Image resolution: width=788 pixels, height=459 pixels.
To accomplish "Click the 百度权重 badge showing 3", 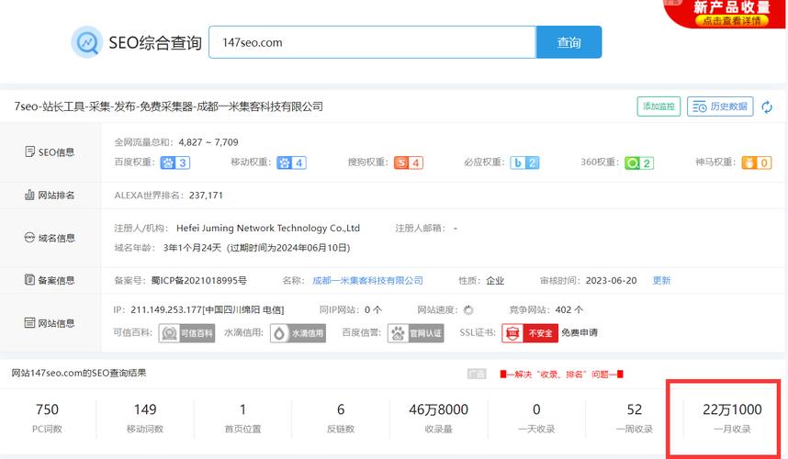I will click(174, 162).
